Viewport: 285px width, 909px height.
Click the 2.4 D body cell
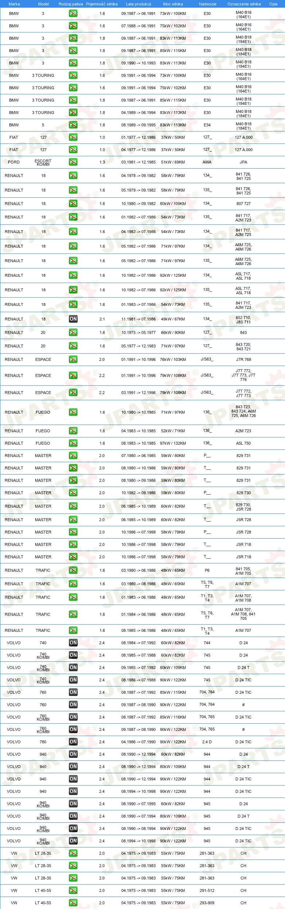pos(207,742)
